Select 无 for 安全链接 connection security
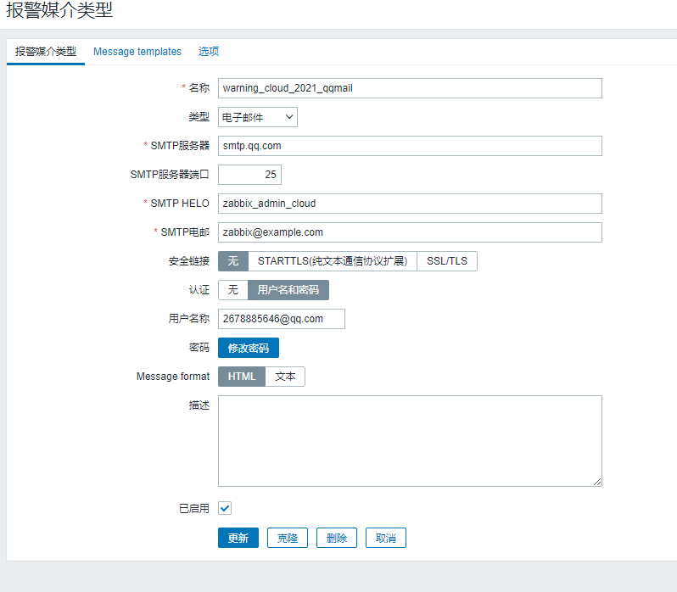Screen dimensions: 677x592 [x=233, y=261]
